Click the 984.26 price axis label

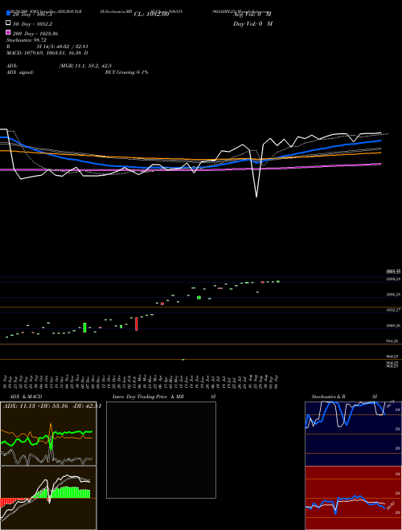coord(393,341)
